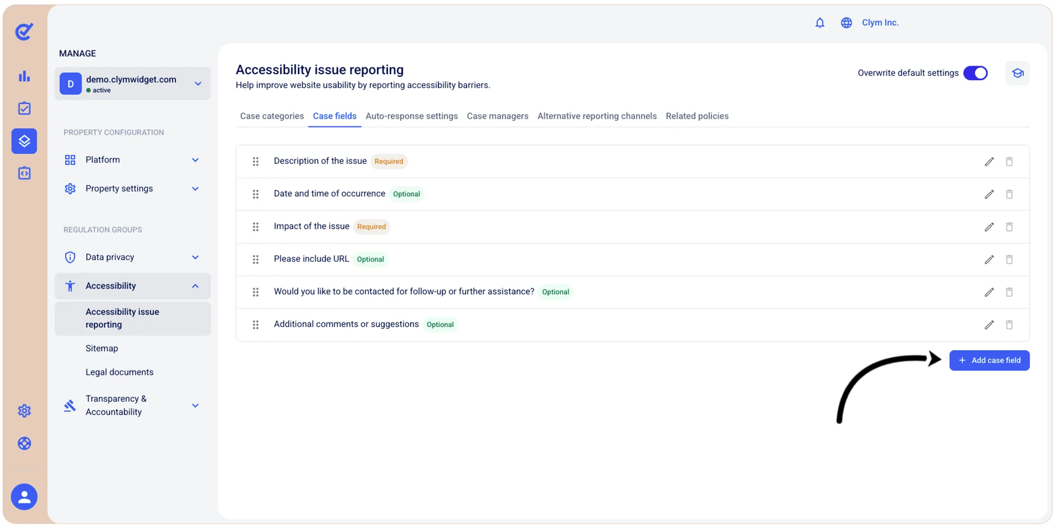
Task: Open Clym Inc. account link
Action: [880, 23]
